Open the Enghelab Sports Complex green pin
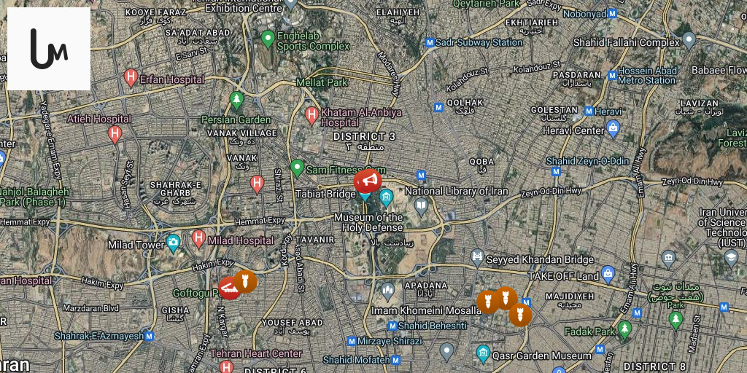 [x=268, y=39]
